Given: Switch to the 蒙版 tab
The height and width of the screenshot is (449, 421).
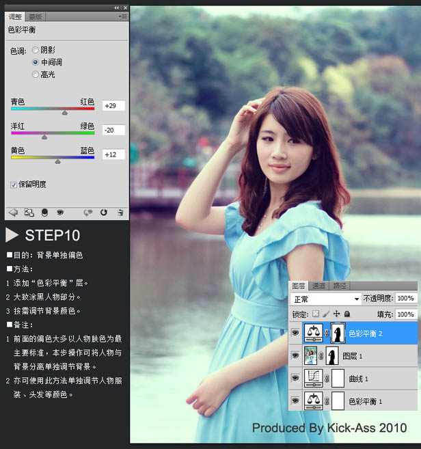Looking at the screenshot, I should tap(36, 16).
